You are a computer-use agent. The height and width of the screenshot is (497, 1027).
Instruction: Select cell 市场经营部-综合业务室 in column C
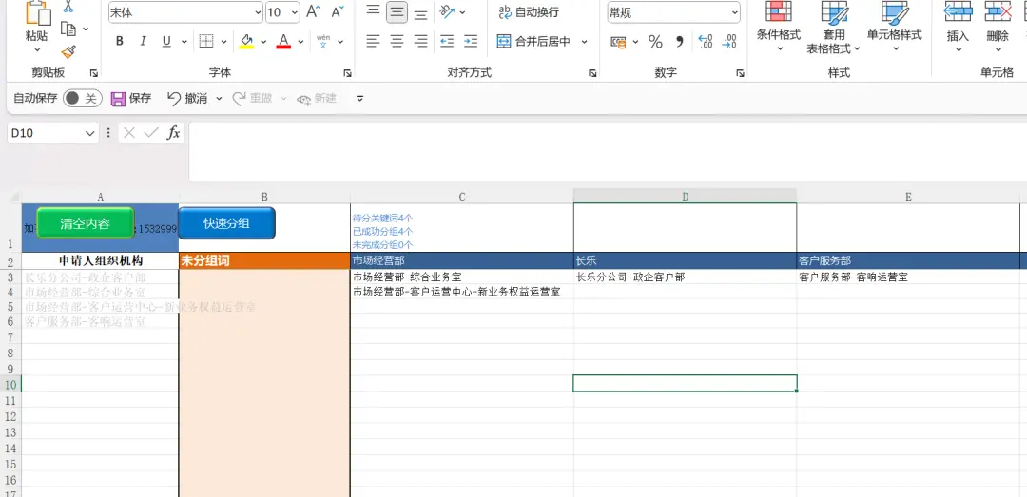pyautogui.click(x=462, y=277)
